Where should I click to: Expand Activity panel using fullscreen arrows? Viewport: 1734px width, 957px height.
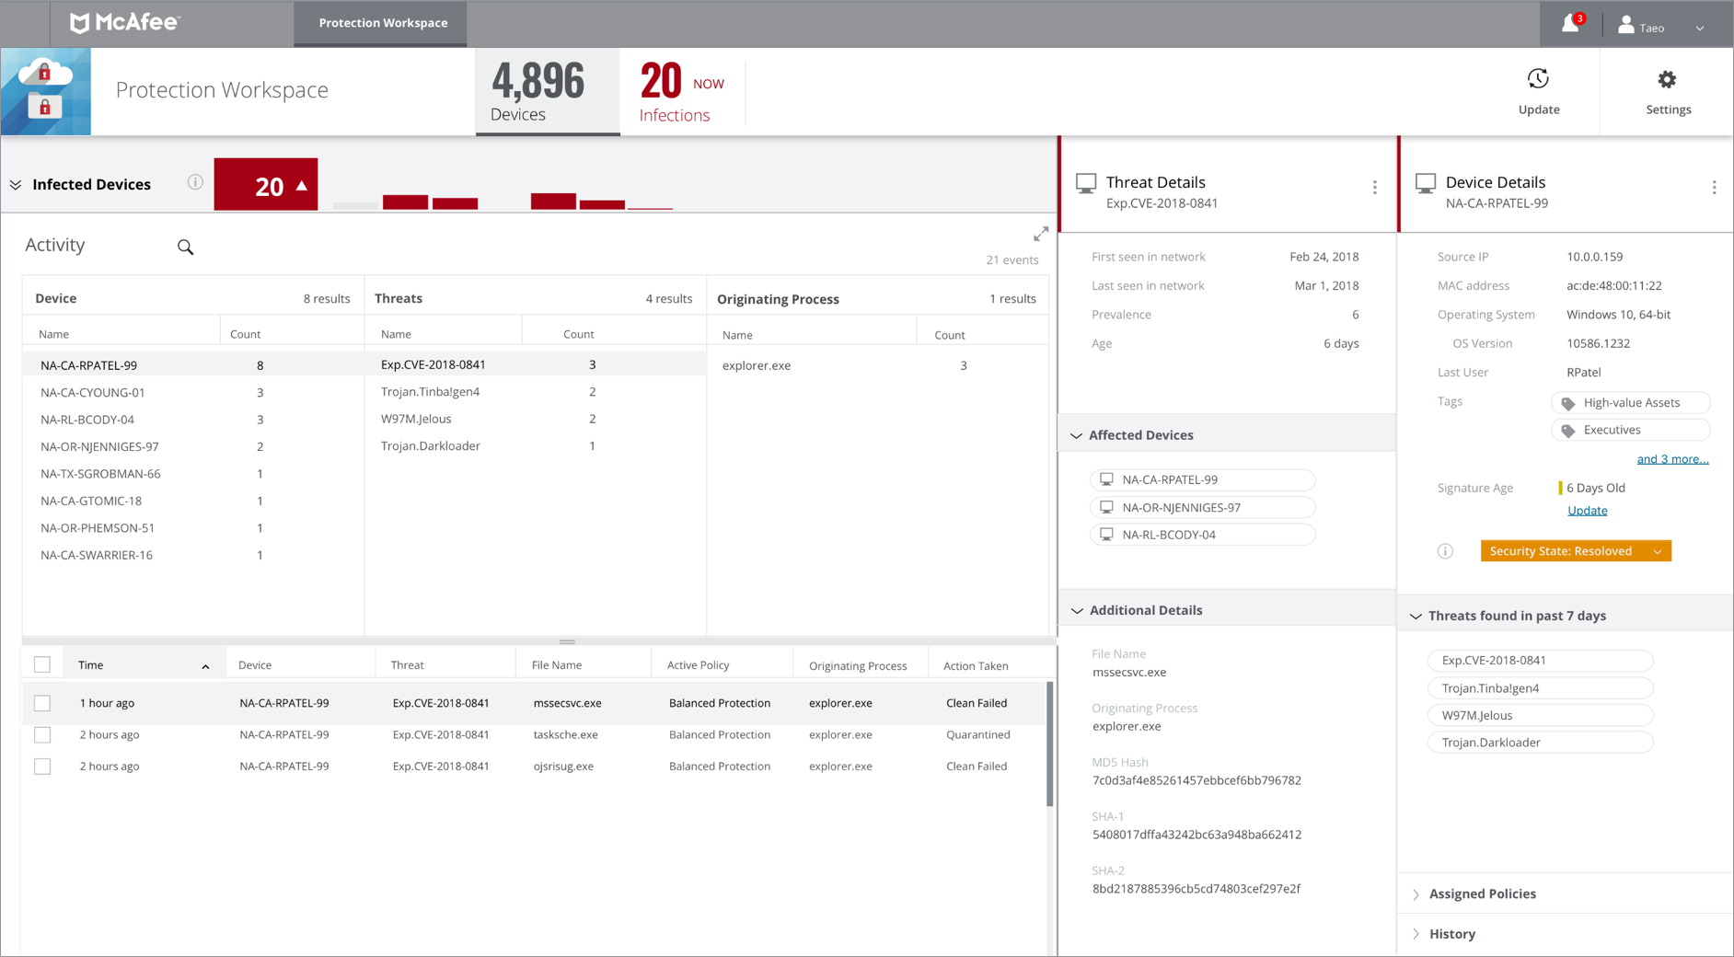1041,233
